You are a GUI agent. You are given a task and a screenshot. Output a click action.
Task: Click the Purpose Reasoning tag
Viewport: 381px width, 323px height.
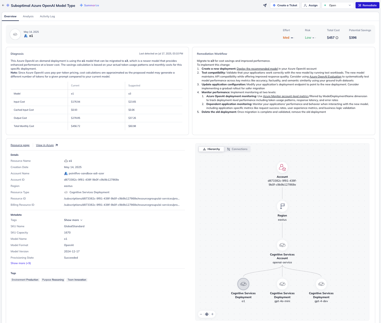pyautogui.click(x=53, y=280)
